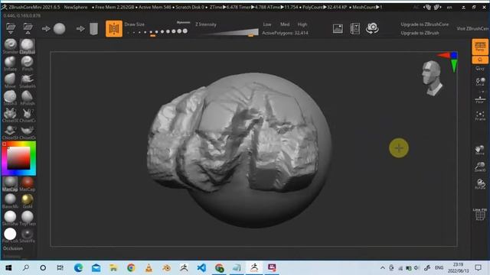490x275 pixels.
Task: Open the Windows Start menu
Action: 8,268
